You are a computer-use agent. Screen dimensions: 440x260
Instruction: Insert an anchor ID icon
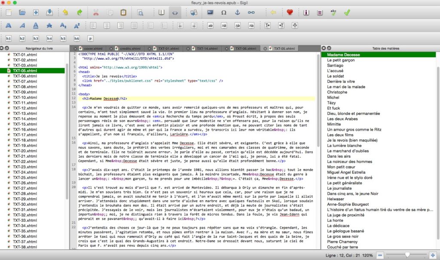[237, 12]
